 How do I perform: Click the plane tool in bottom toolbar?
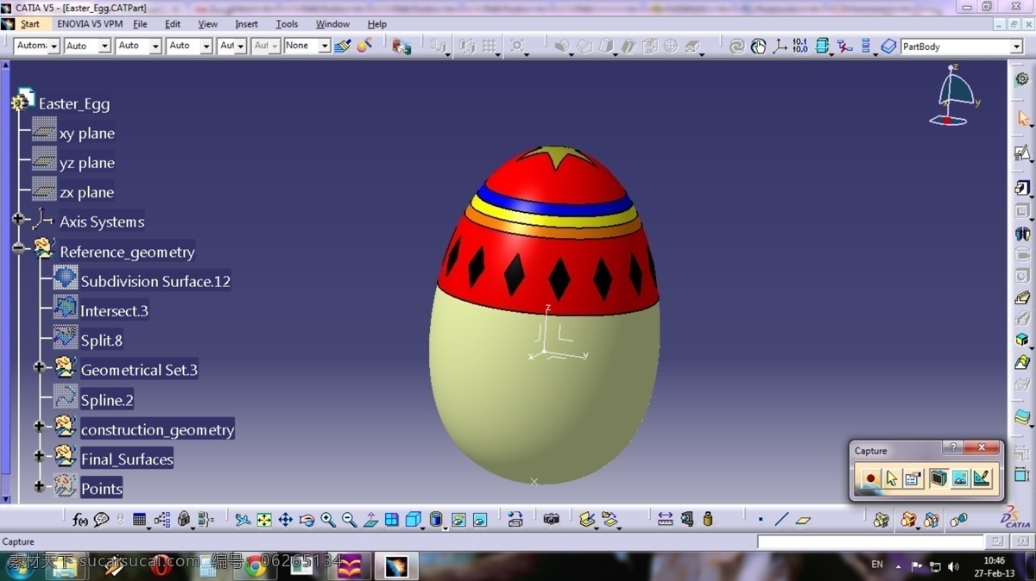coord(803,519)
